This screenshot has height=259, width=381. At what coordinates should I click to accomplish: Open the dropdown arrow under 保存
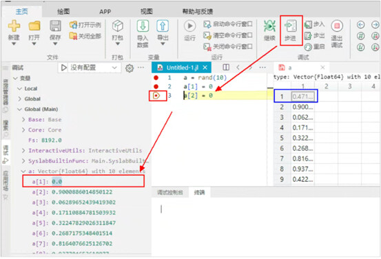pos(55,44)
